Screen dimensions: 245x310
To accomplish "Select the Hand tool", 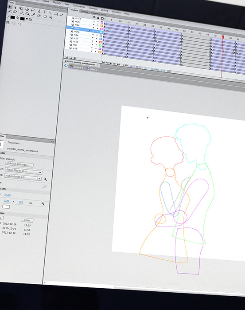I will click(x=45, y=16).
